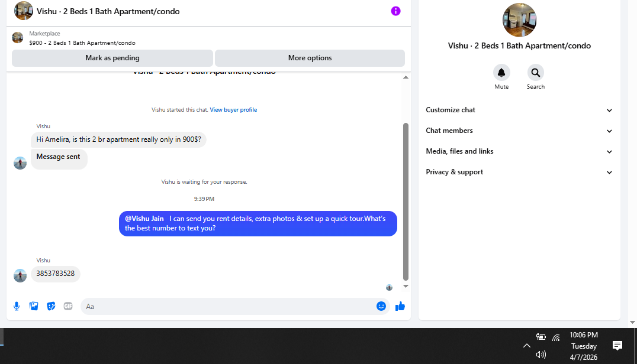Click the 3853783528 message bubble
This screenshot has width=637, height=364.
pyautogui.click(x=56, y=274)
